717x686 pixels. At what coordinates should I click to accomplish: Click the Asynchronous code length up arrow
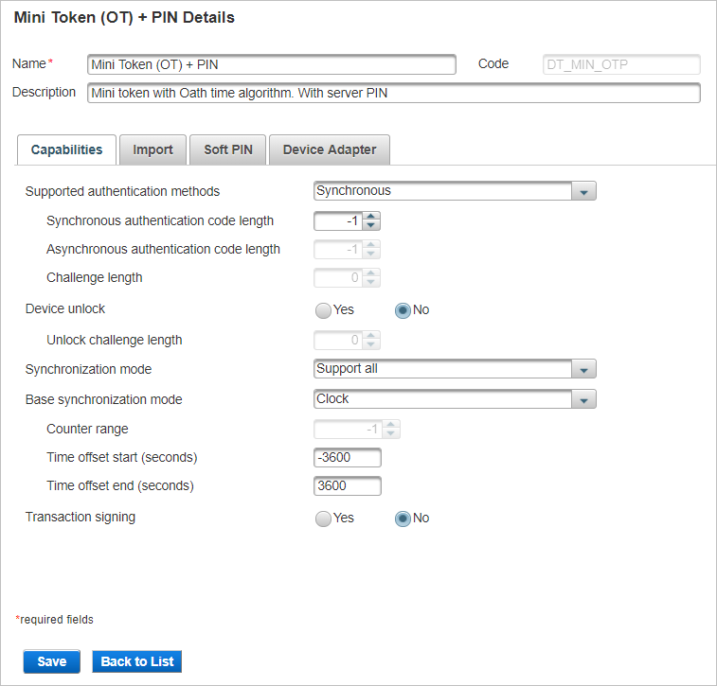pyautogui.click(x=371, y=245)
